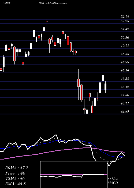Click the 46.28 price axis label

pos(125,79)
